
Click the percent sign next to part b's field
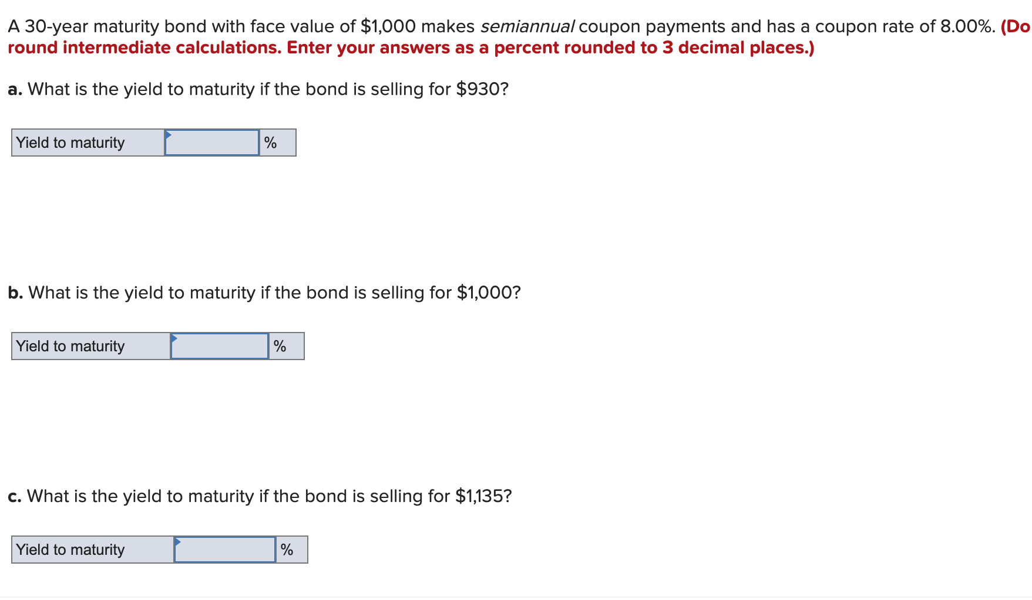coord(280,346)
